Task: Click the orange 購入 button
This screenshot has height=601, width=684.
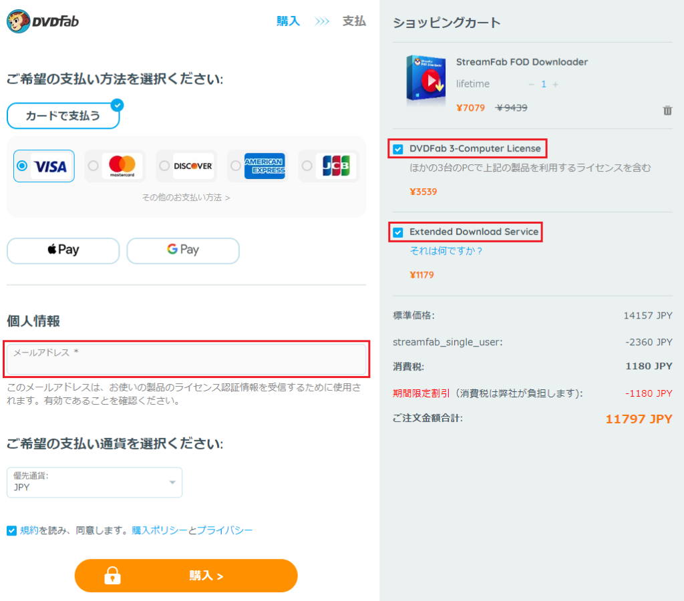Action: [186, 576]
